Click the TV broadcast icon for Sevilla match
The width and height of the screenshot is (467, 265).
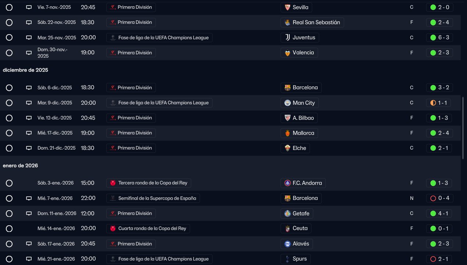(x=29, y=7)
